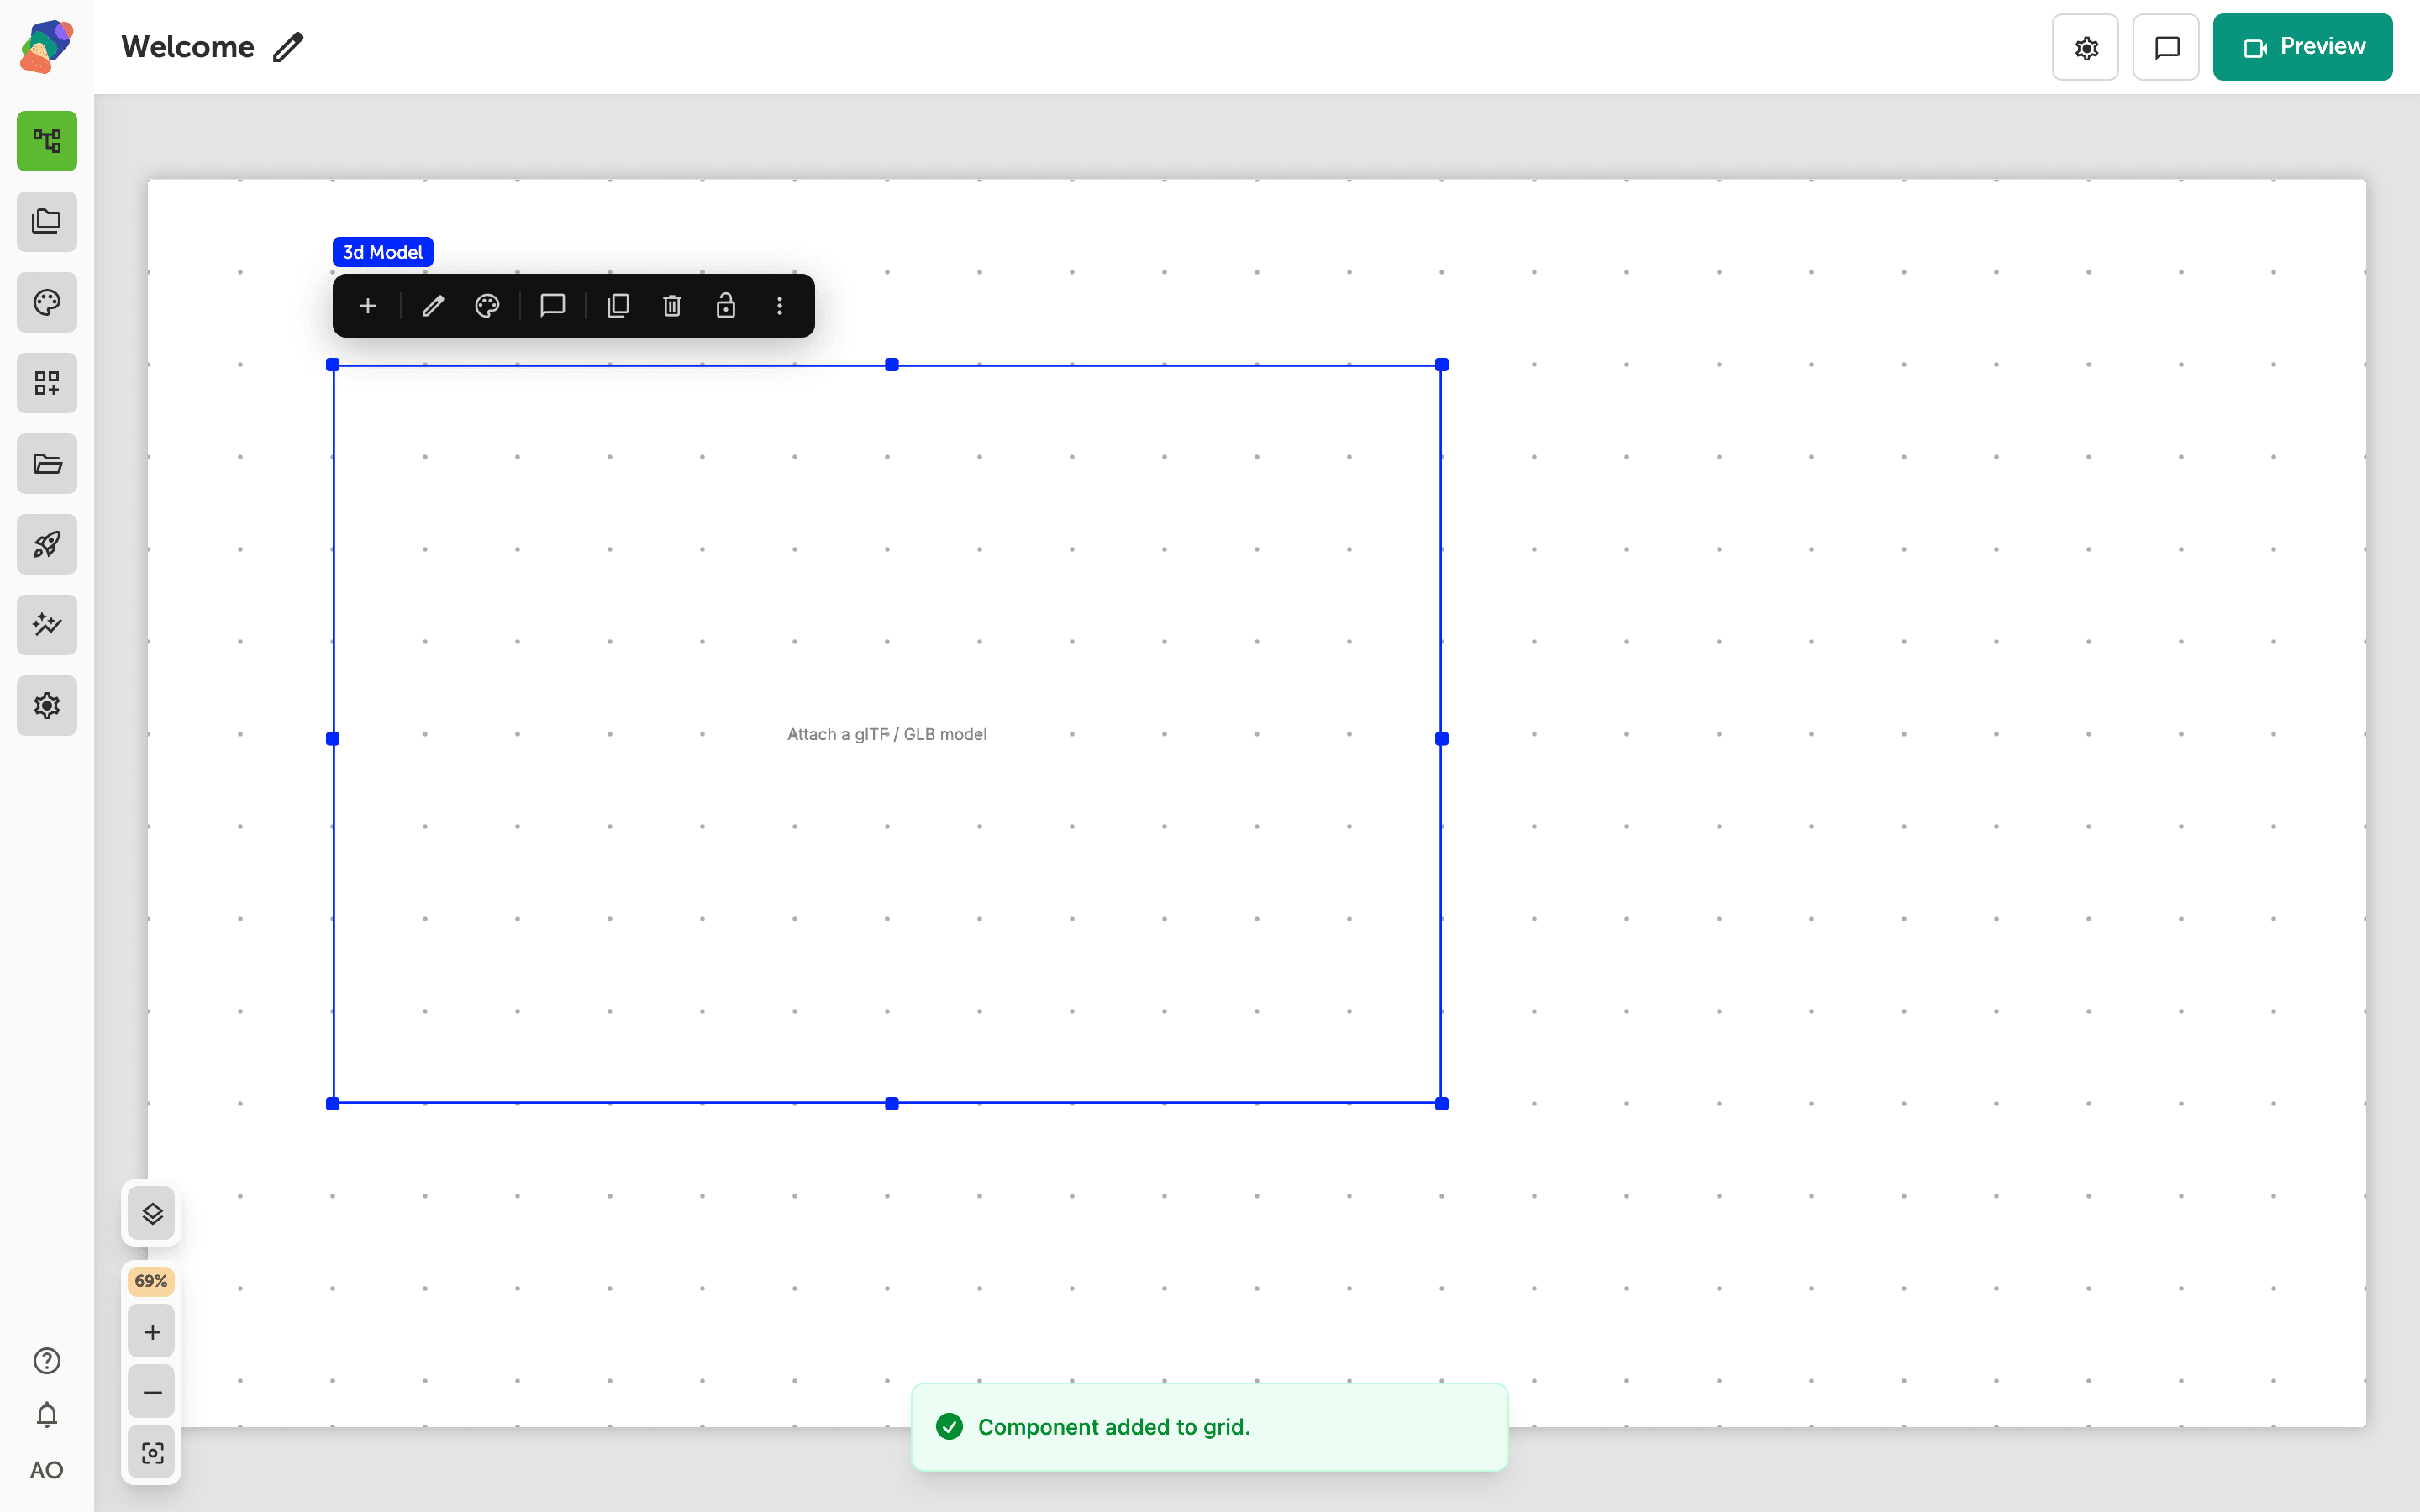
Task: Add comment from component toolbar
Action: (x=553, y=306)
